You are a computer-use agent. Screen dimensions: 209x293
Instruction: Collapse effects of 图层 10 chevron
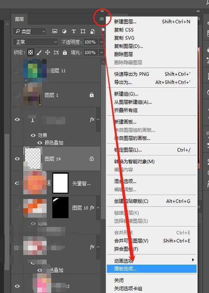[98, 208]
